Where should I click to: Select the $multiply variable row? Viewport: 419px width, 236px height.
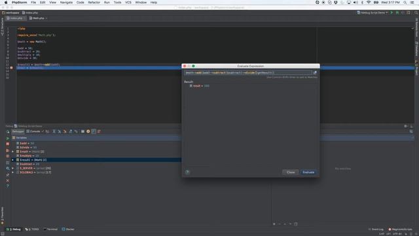pos(27,156)
